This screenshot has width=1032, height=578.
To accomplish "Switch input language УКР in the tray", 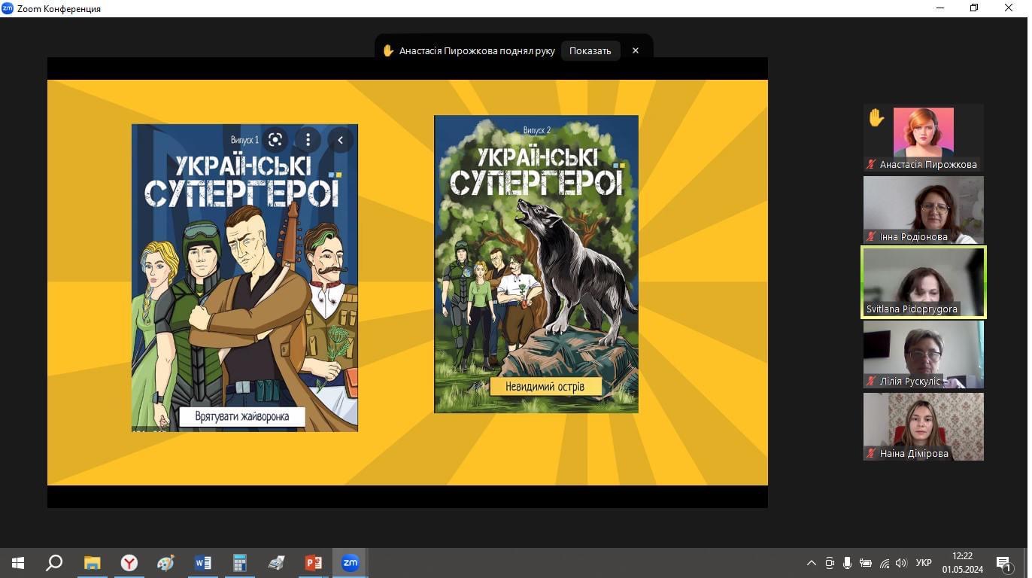I will pos(924,563).
